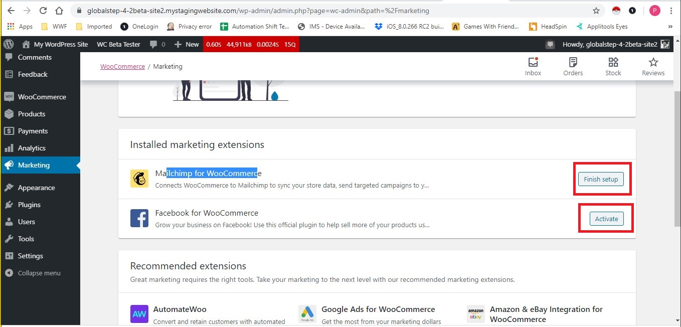Click the WordPress logo in the admin bar

tap(8, 44)
